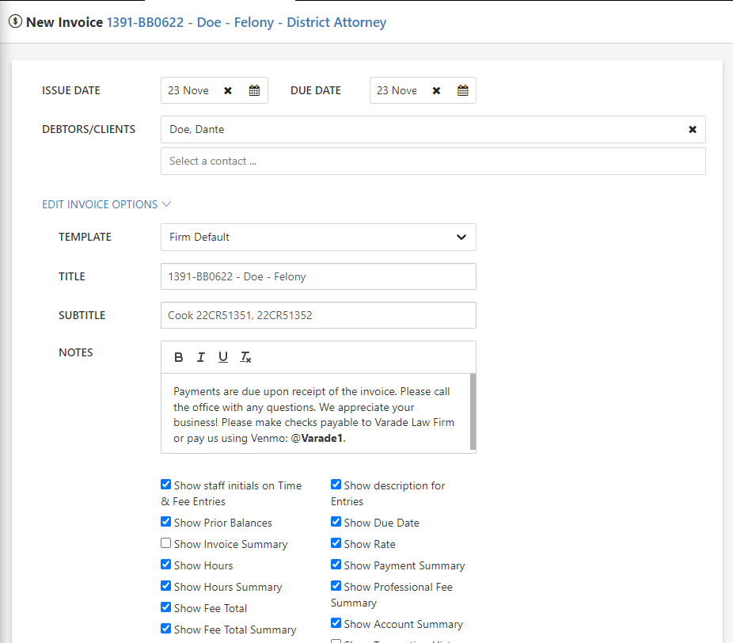This screenshot has height=643, width=733.
Task: Uncheck Show Prior Balances
Action: 165,522
